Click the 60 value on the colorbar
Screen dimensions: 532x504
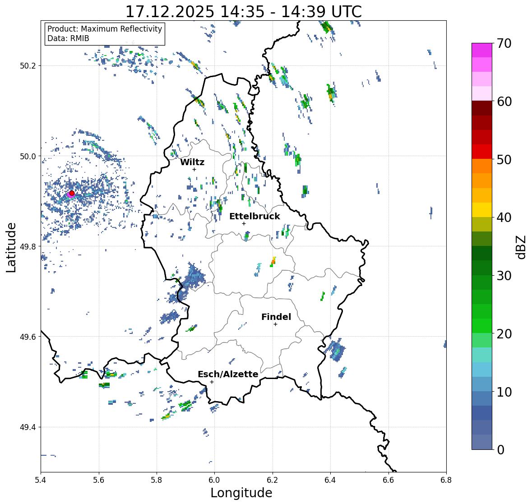(504, 102)
